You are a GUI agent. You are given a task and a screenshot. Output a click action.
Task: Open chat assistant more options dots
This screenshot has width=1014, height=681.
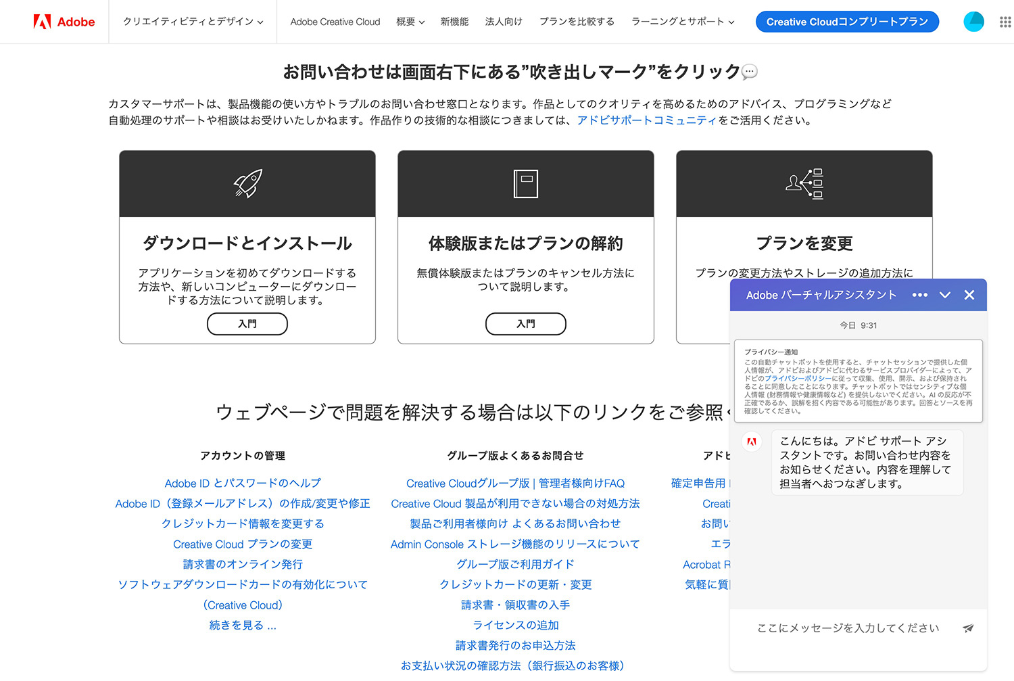[919, 295]
